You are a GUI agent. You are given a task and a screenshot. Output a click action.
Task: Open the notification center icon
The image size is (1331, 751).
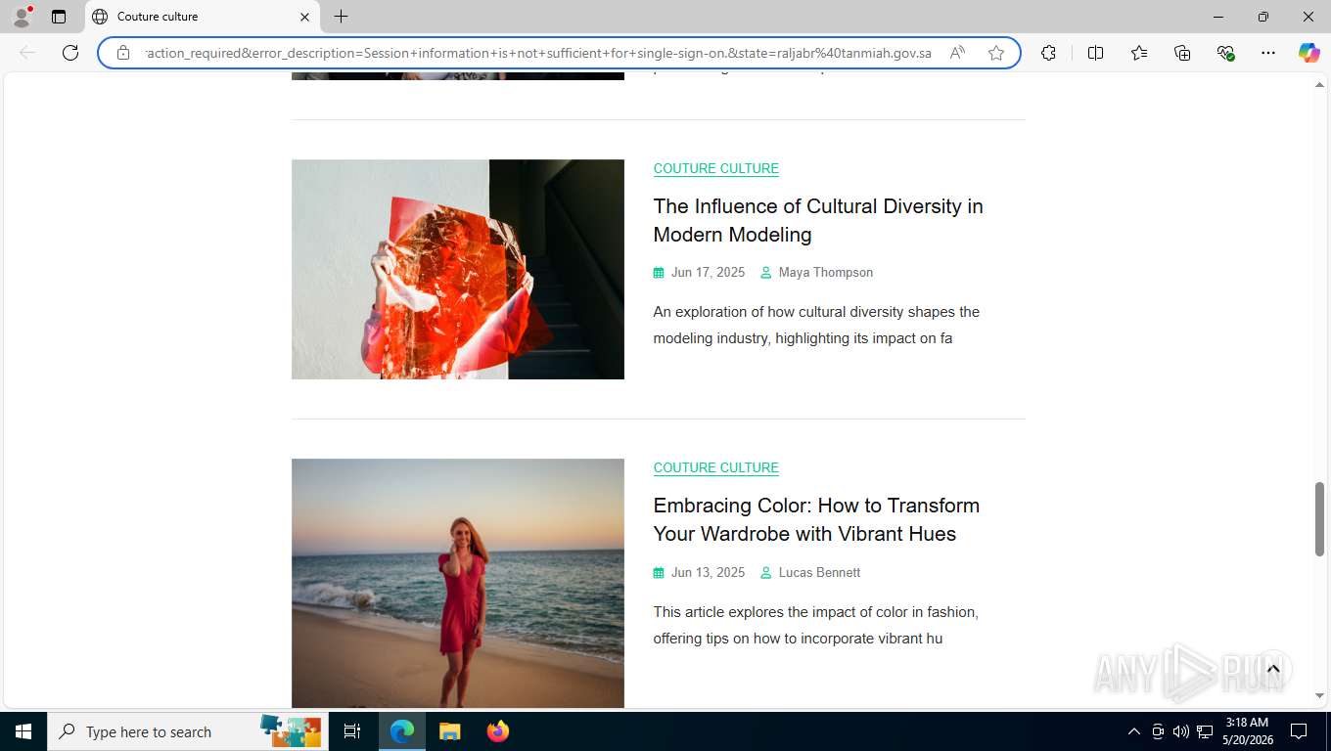[x=1299, y=731]
